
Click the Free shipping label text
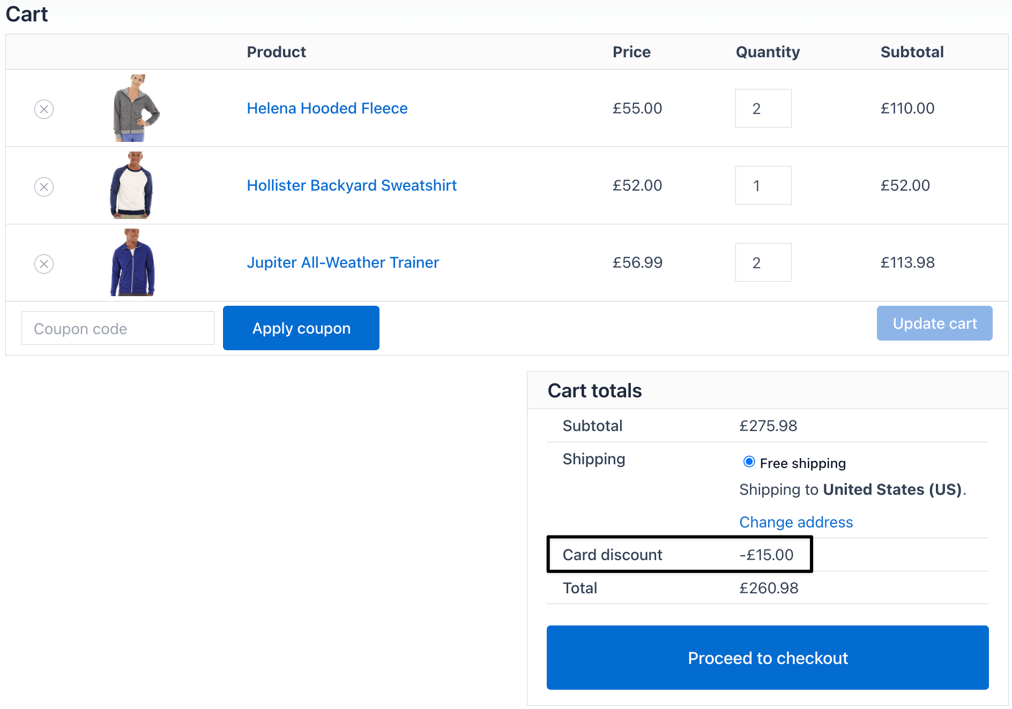coord(802,463)
